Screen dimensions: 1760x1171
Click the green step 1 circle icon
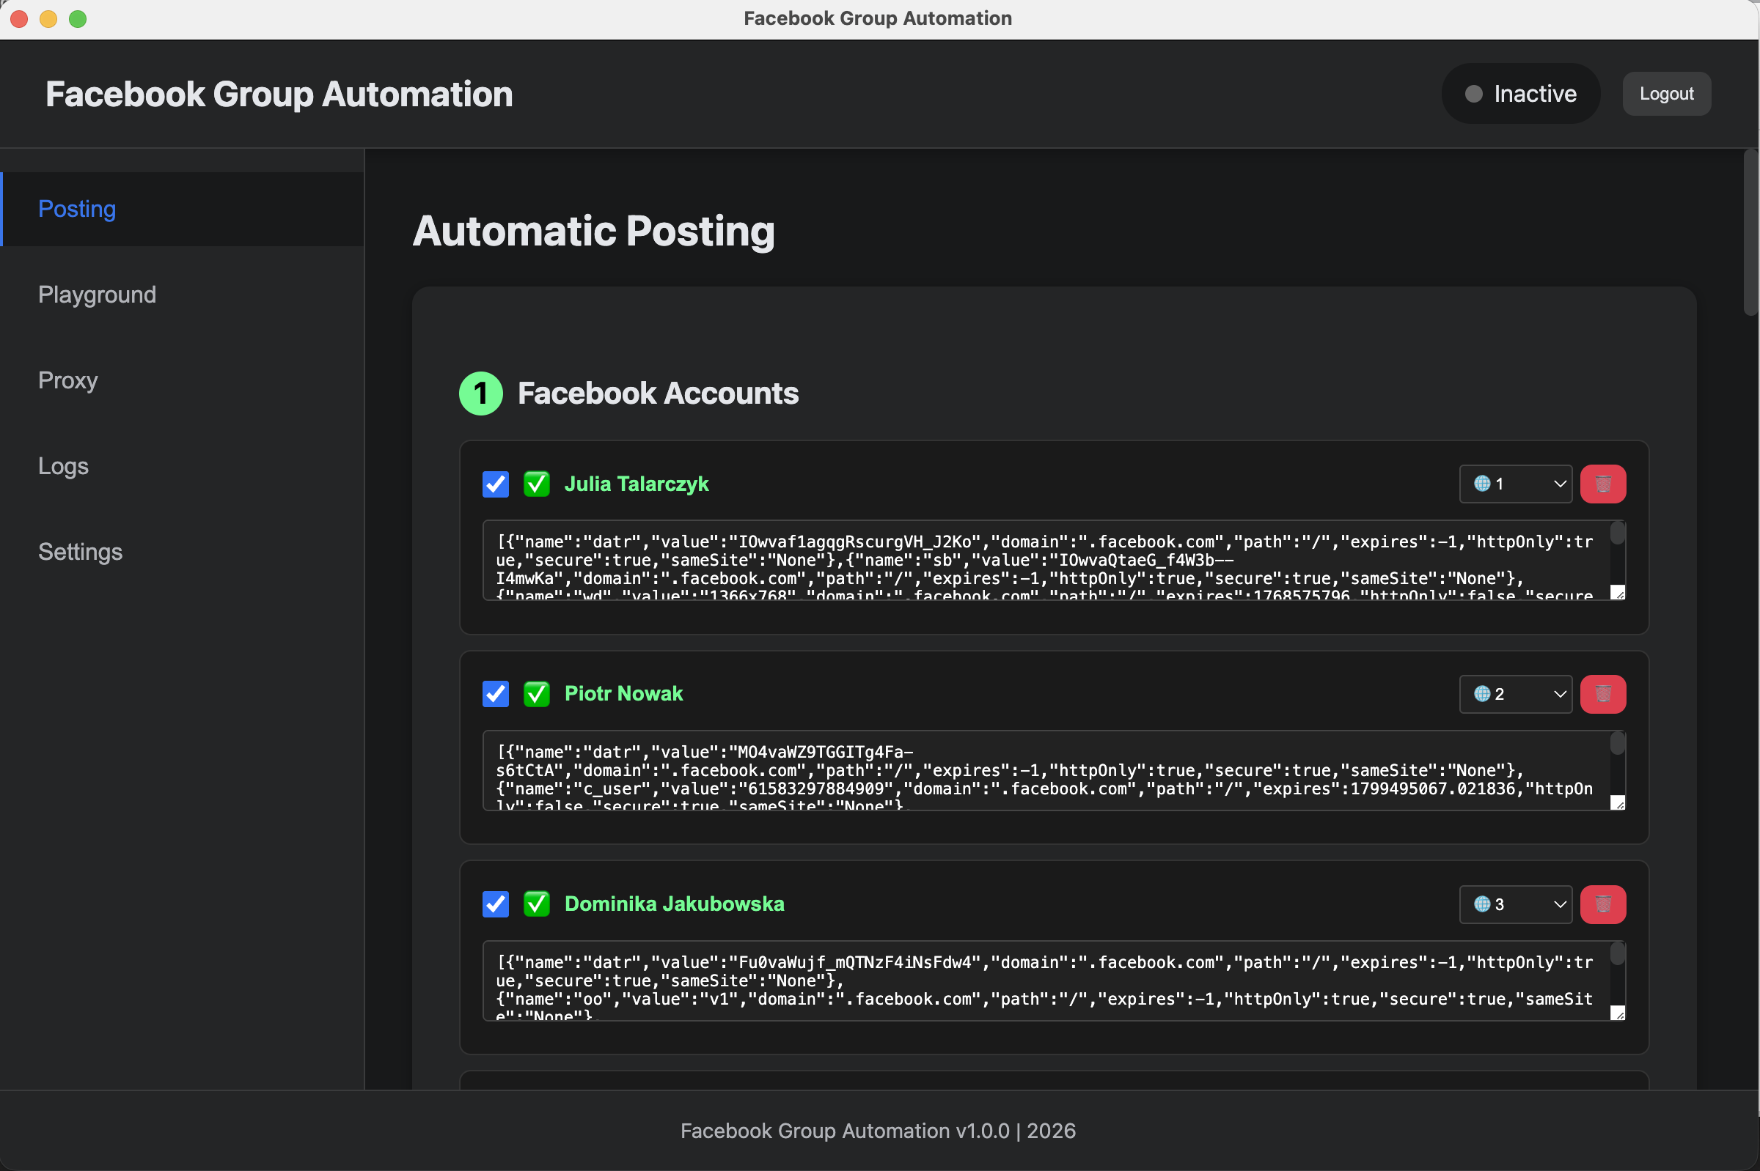point(480,394)
